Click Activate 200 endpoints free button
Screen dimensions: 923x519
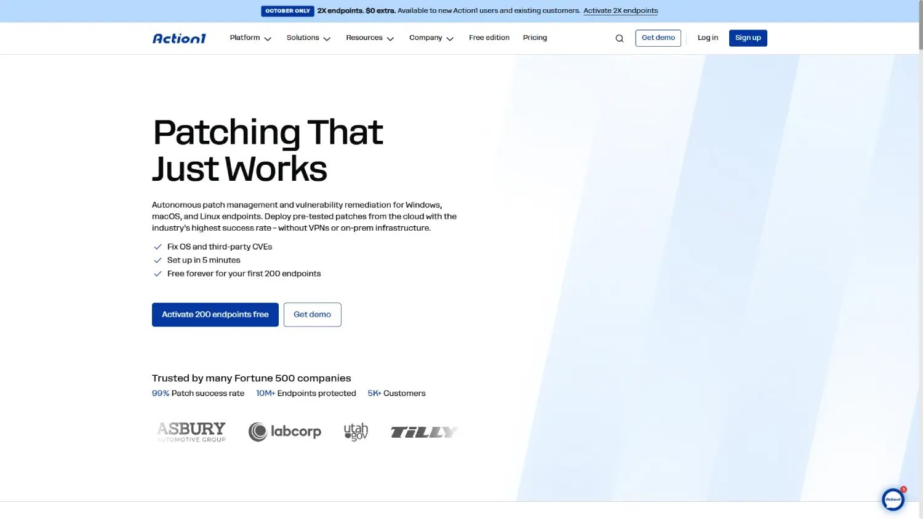point(215,314)
